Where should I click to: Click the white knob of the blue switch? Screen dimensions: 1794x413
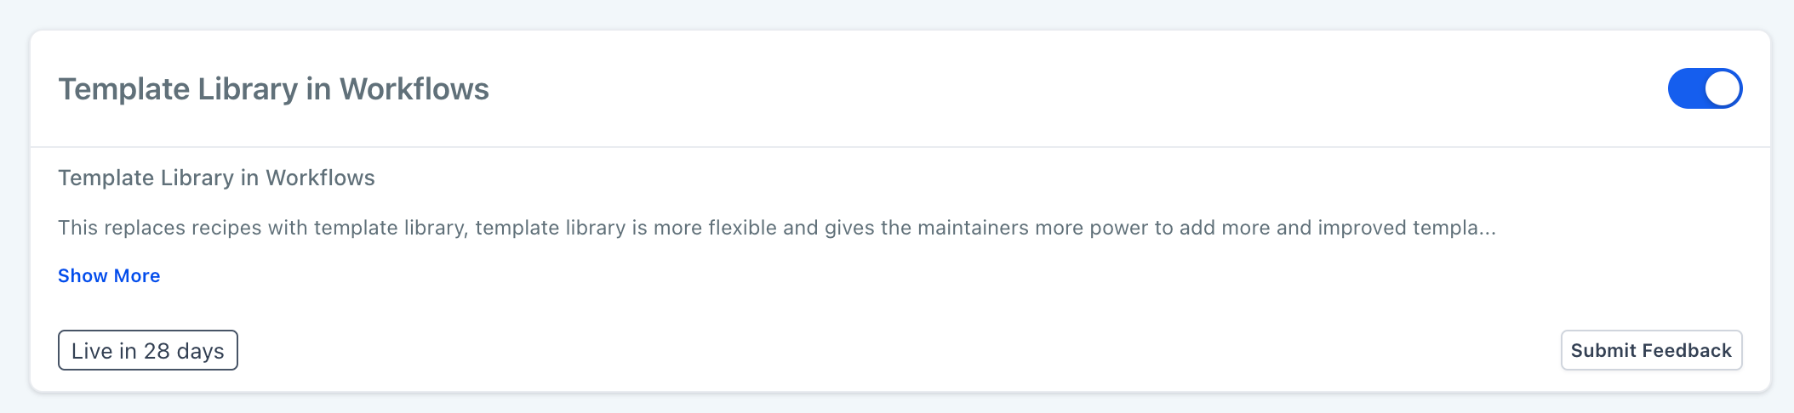(x=1723, y=88)
